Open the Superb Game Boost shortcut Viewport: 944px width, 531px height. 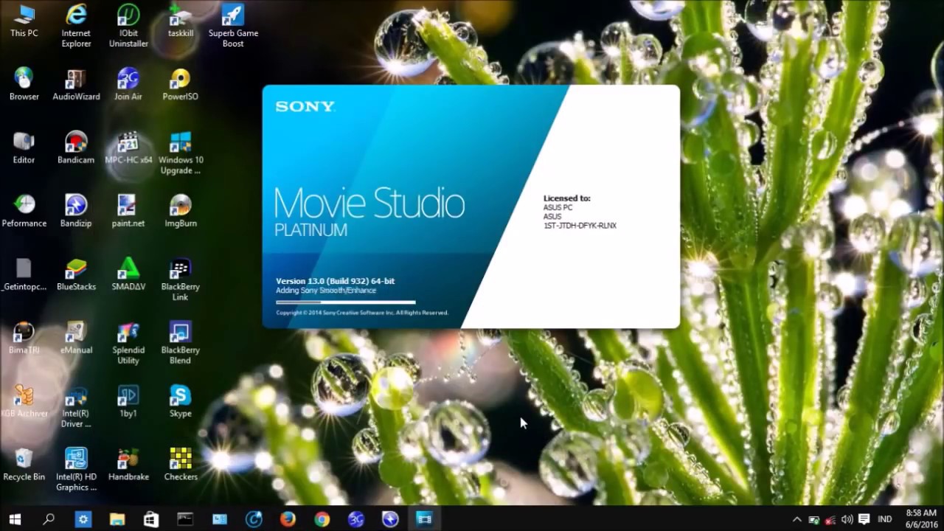click(233, 26)
